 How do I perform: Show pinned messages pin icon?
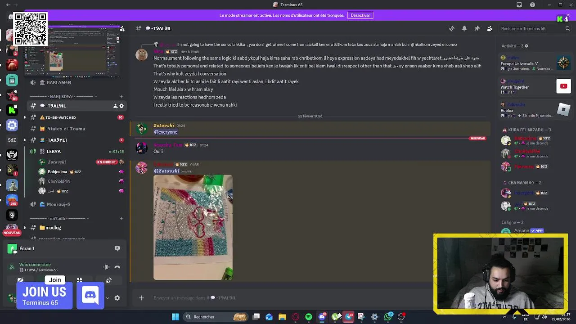477,28
